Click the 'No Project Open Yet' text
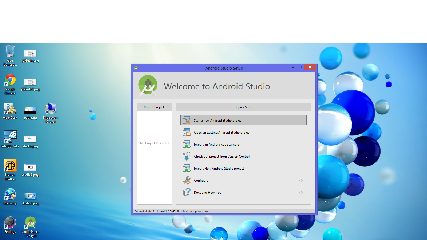 coord(155,143)
